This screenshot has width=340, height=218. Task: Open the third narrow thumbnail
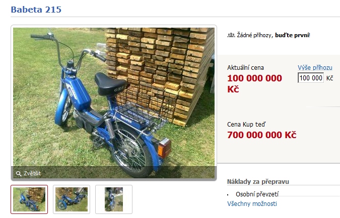[x=114, y=199]
